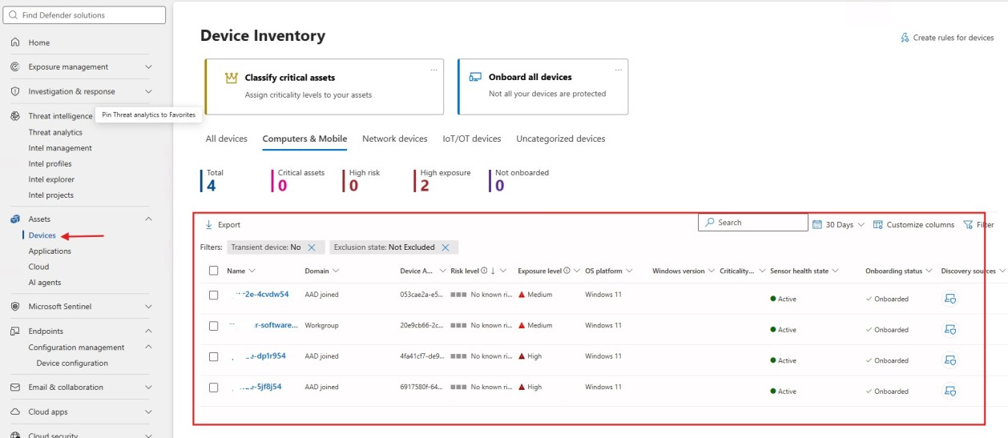Click the crown icon on Classify critical assets
Image resolution: width=1008 pixels, height=438 pixels.
click(x=232, y=78)
